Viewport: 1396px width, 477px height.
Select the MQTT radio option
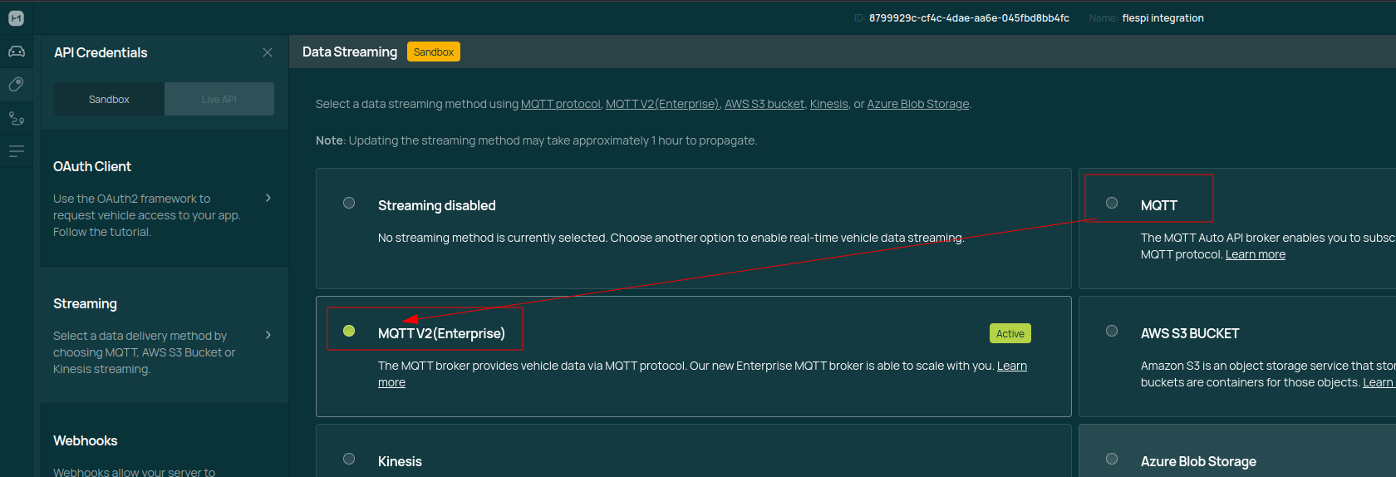point(1112,203)
